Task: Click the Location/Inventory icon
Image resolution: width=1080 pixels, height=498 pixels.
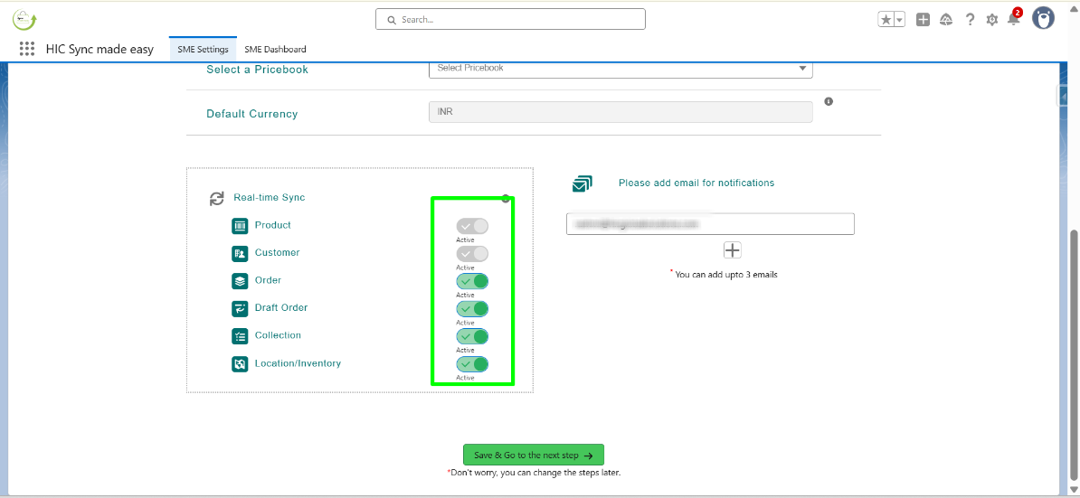Action: [x=240, y=364]
